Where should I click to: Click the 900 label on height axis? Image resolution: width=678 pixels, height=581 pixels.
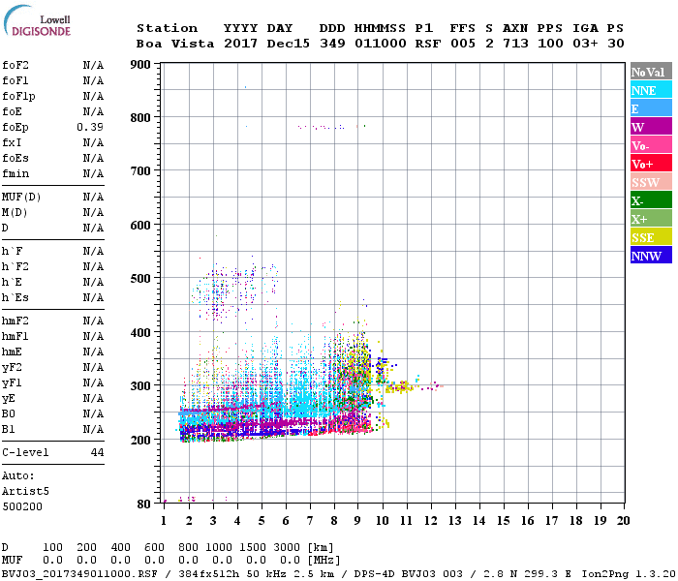coord(140,65)
